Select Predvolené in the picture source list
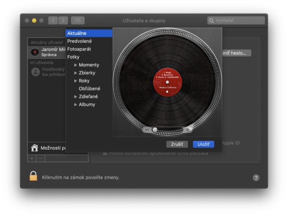 click(79, 41)
